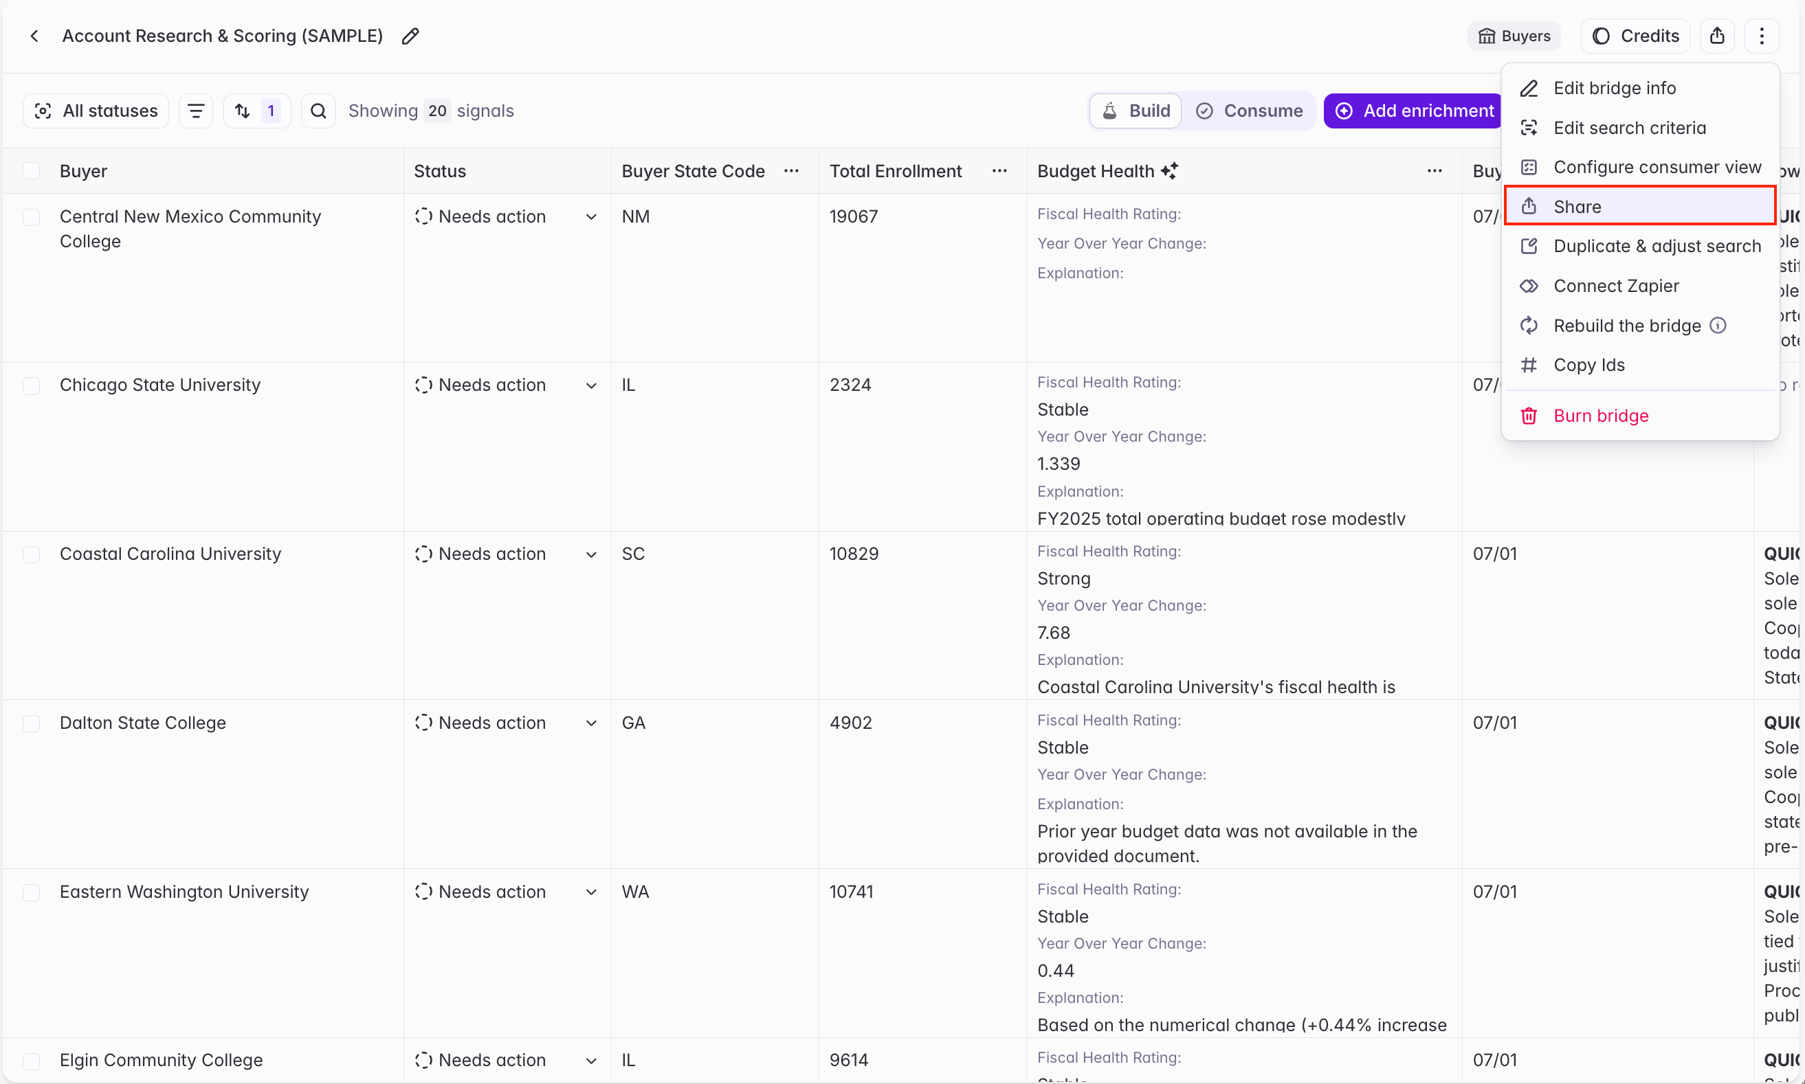
Task: Open the search magnifier icon
Action: point(318,111)
